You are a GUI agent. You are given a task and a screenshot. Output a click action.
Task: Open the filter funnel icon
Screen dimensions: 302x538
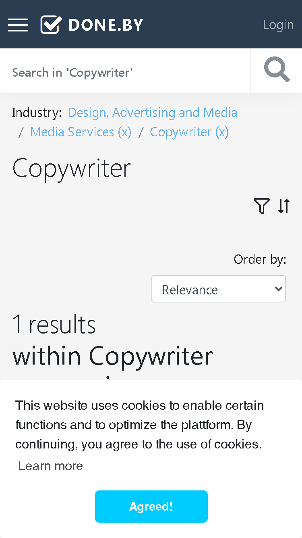[262, 206]
